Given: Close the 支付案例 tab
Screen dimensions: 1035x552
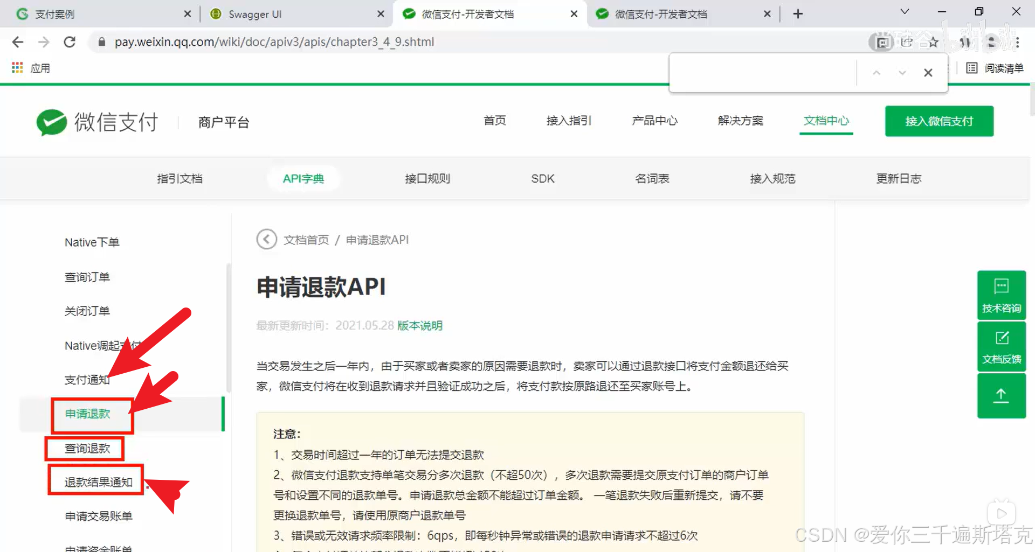Looking at the screenshot, I should [x=187, y=14].
